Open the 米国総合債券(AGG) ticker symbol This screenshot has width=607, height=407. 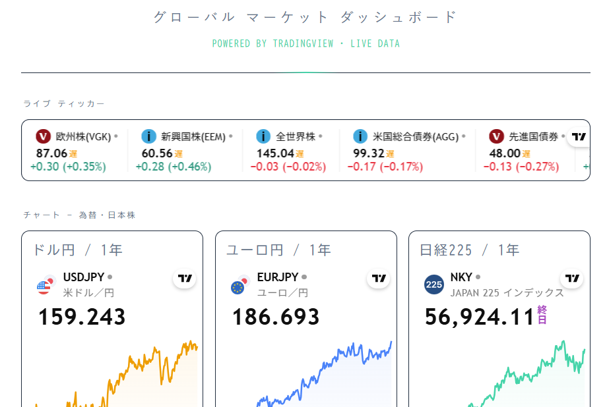click(x=416, y=137)
